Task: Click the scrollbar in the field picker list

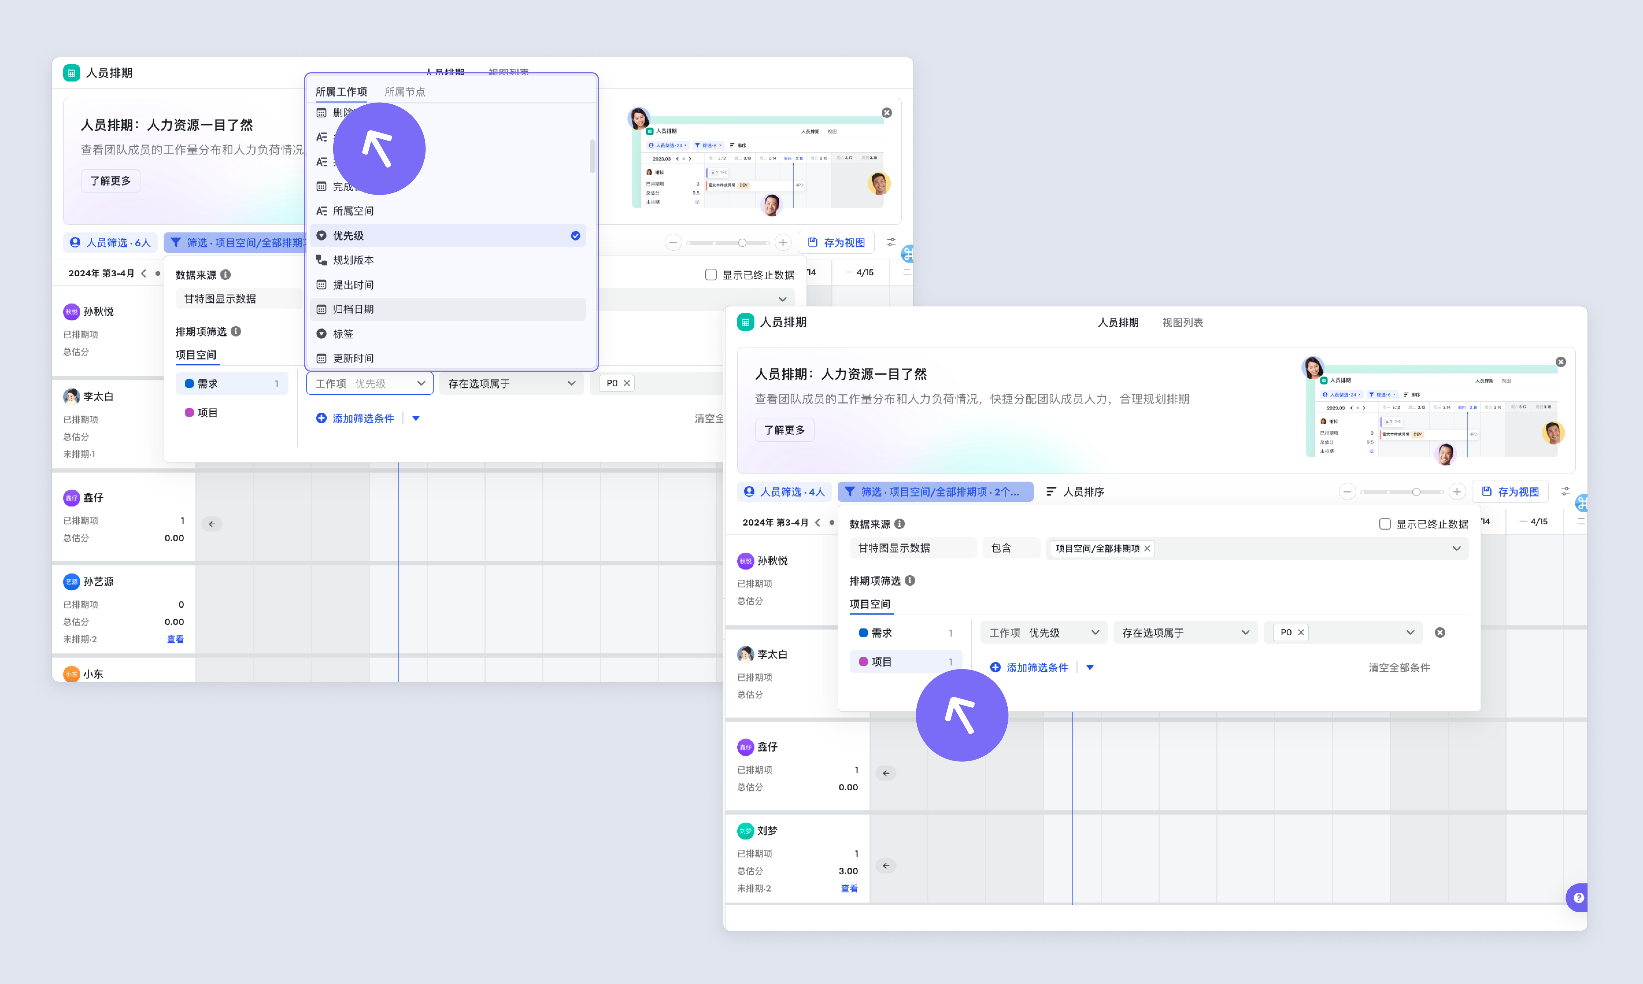Action: (x=592, y=156)
